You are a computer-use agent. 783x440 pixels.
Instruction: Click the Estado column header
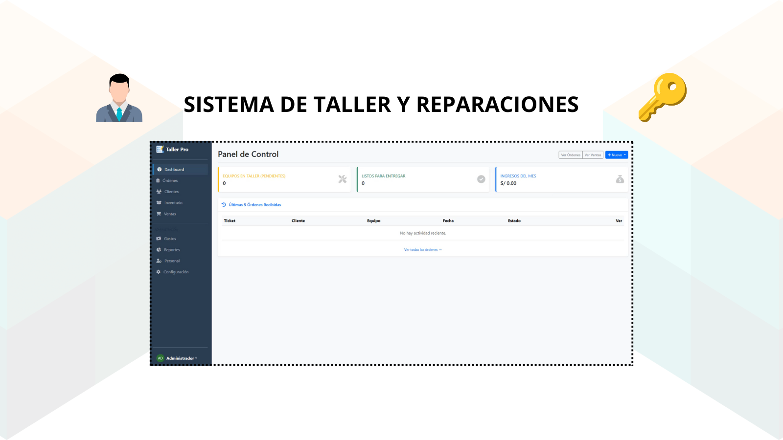click(514, 221)
